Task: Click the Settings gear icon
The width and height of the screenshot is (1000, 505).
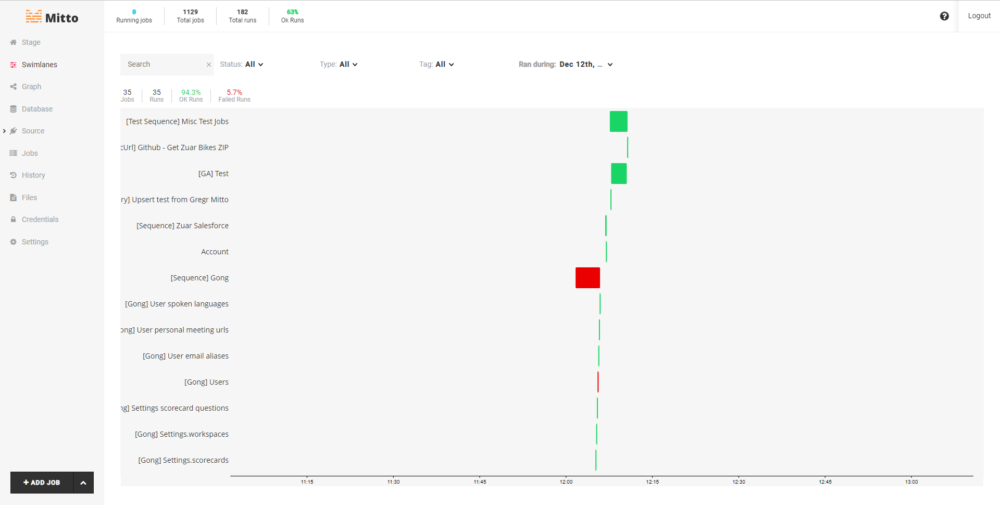Action: [14, 242]
